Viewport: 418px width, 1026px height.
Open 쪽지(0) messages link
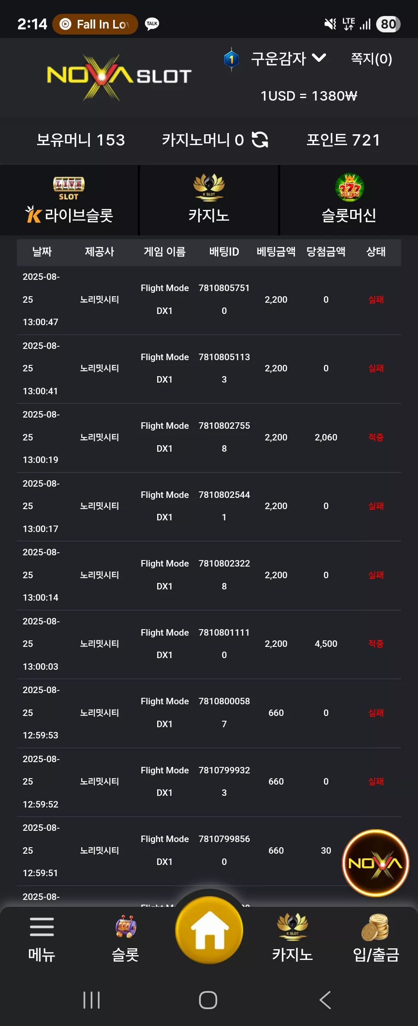click(371, 58)
